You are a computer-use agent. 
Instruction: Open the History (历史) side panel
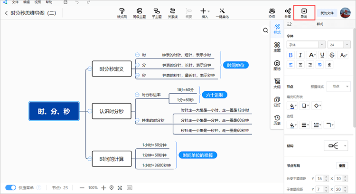(x=277, y=120)
